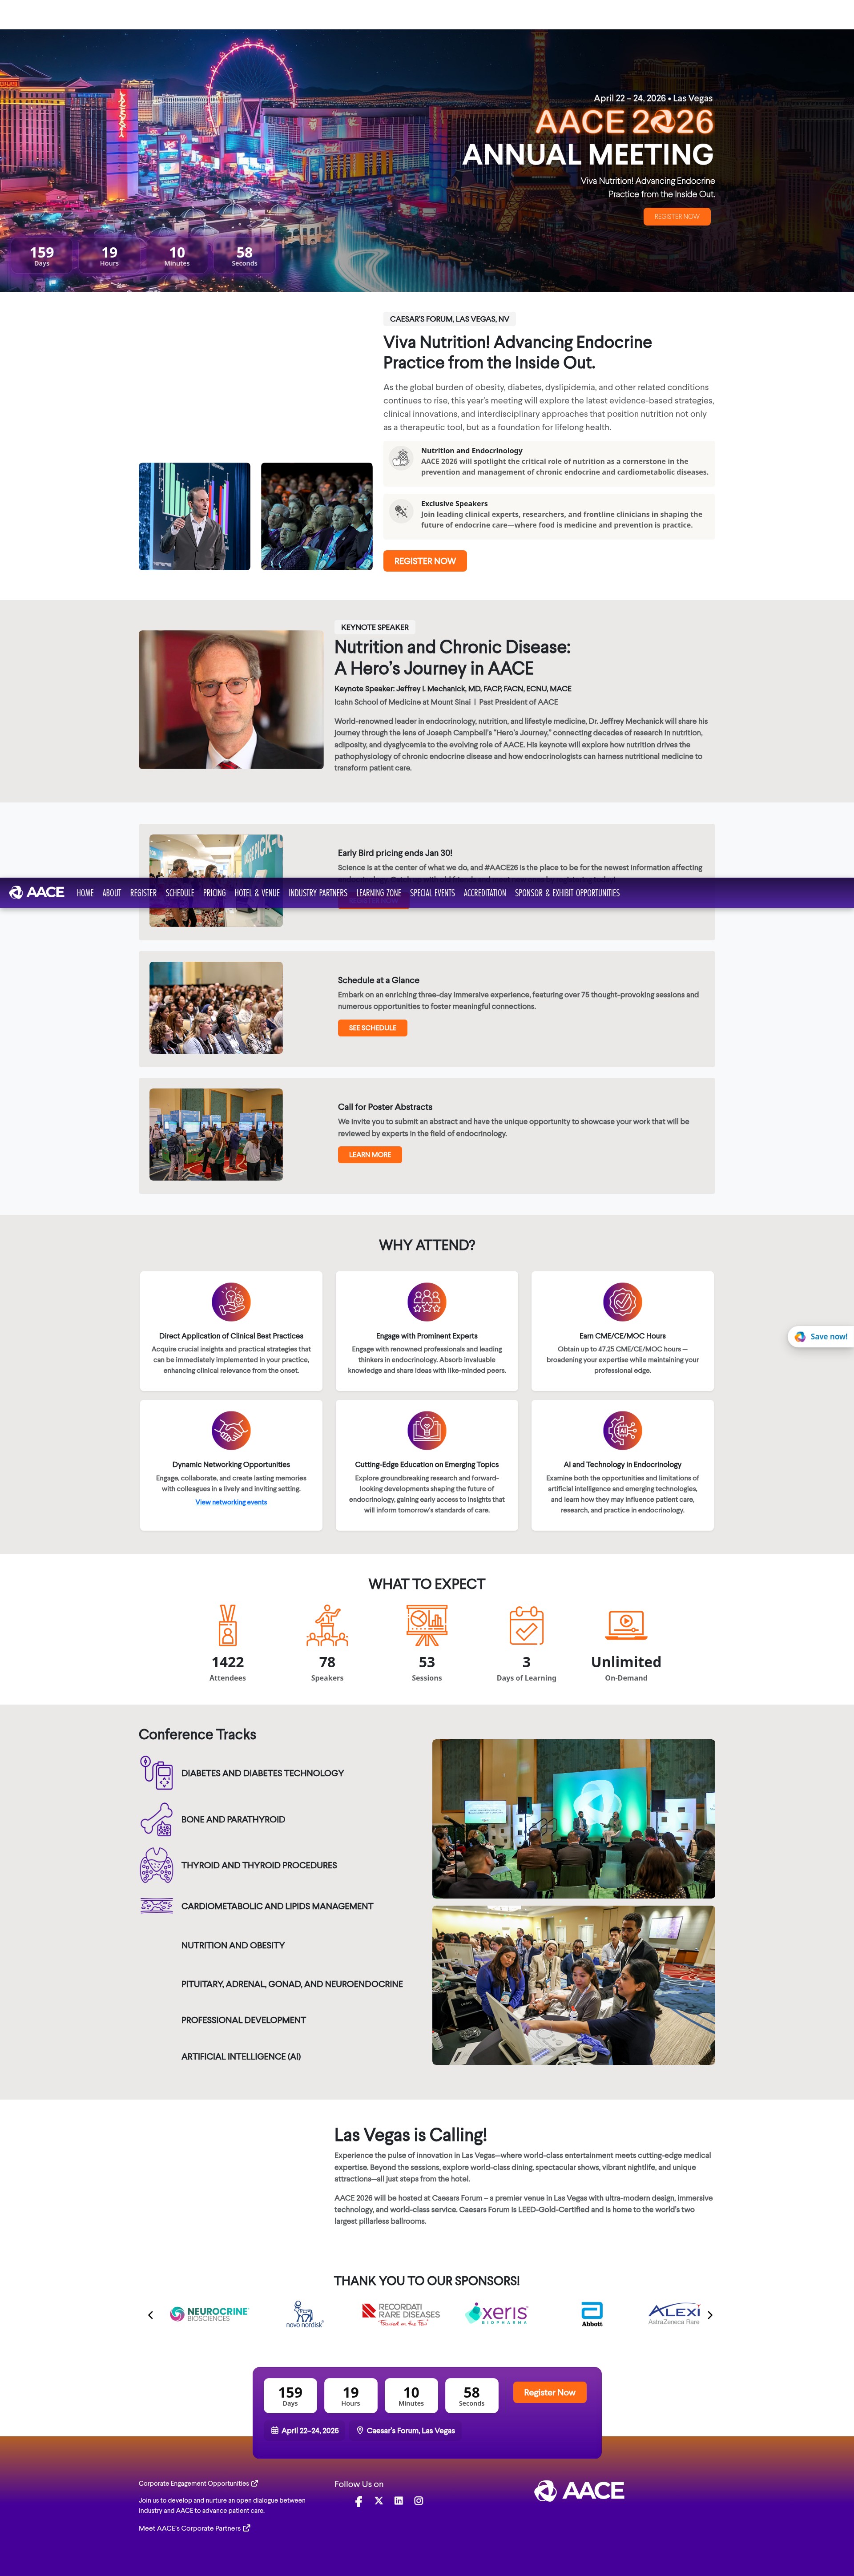The height and width of the screenshot is (2576, 854).
Task: Click the Bone and Parathyroid track icon
Action: point(156,1819)
